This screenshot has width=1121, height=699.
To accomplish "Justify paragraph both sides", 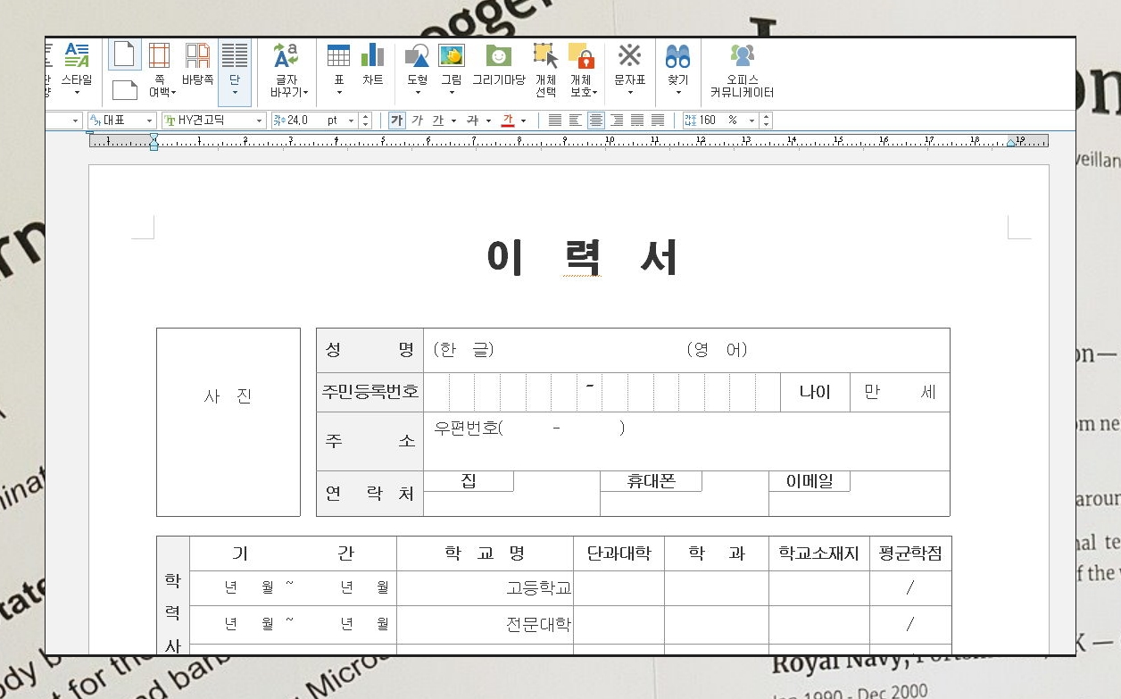I will tap(555, 121).
